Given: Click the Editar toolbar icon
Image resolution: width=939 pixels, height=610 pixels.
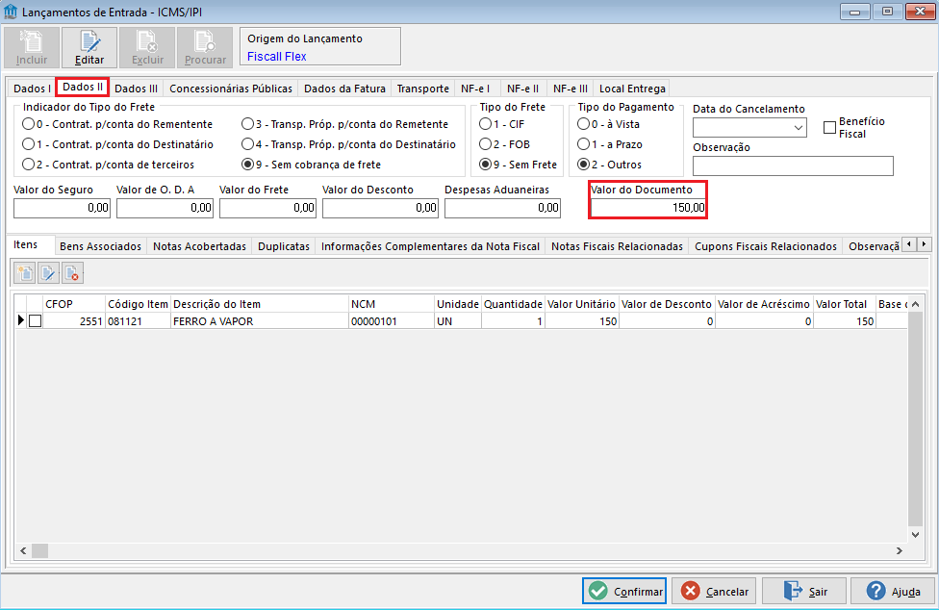Looking at the screenshot, I should [89, 47].
